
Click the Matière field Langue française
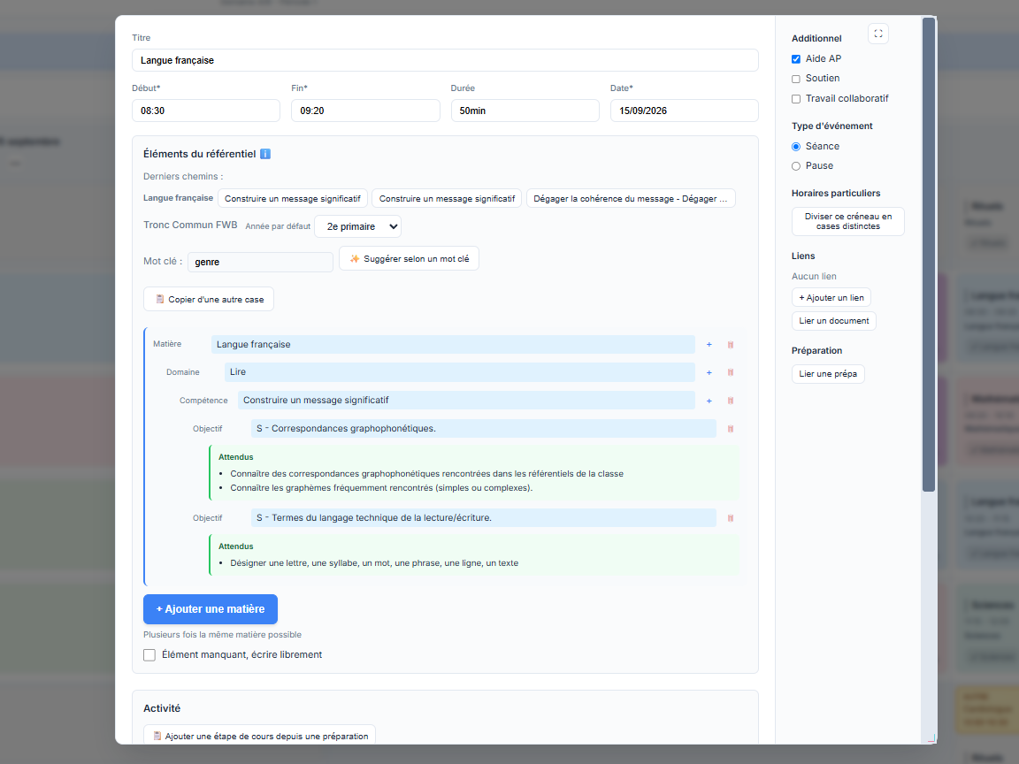453,344
